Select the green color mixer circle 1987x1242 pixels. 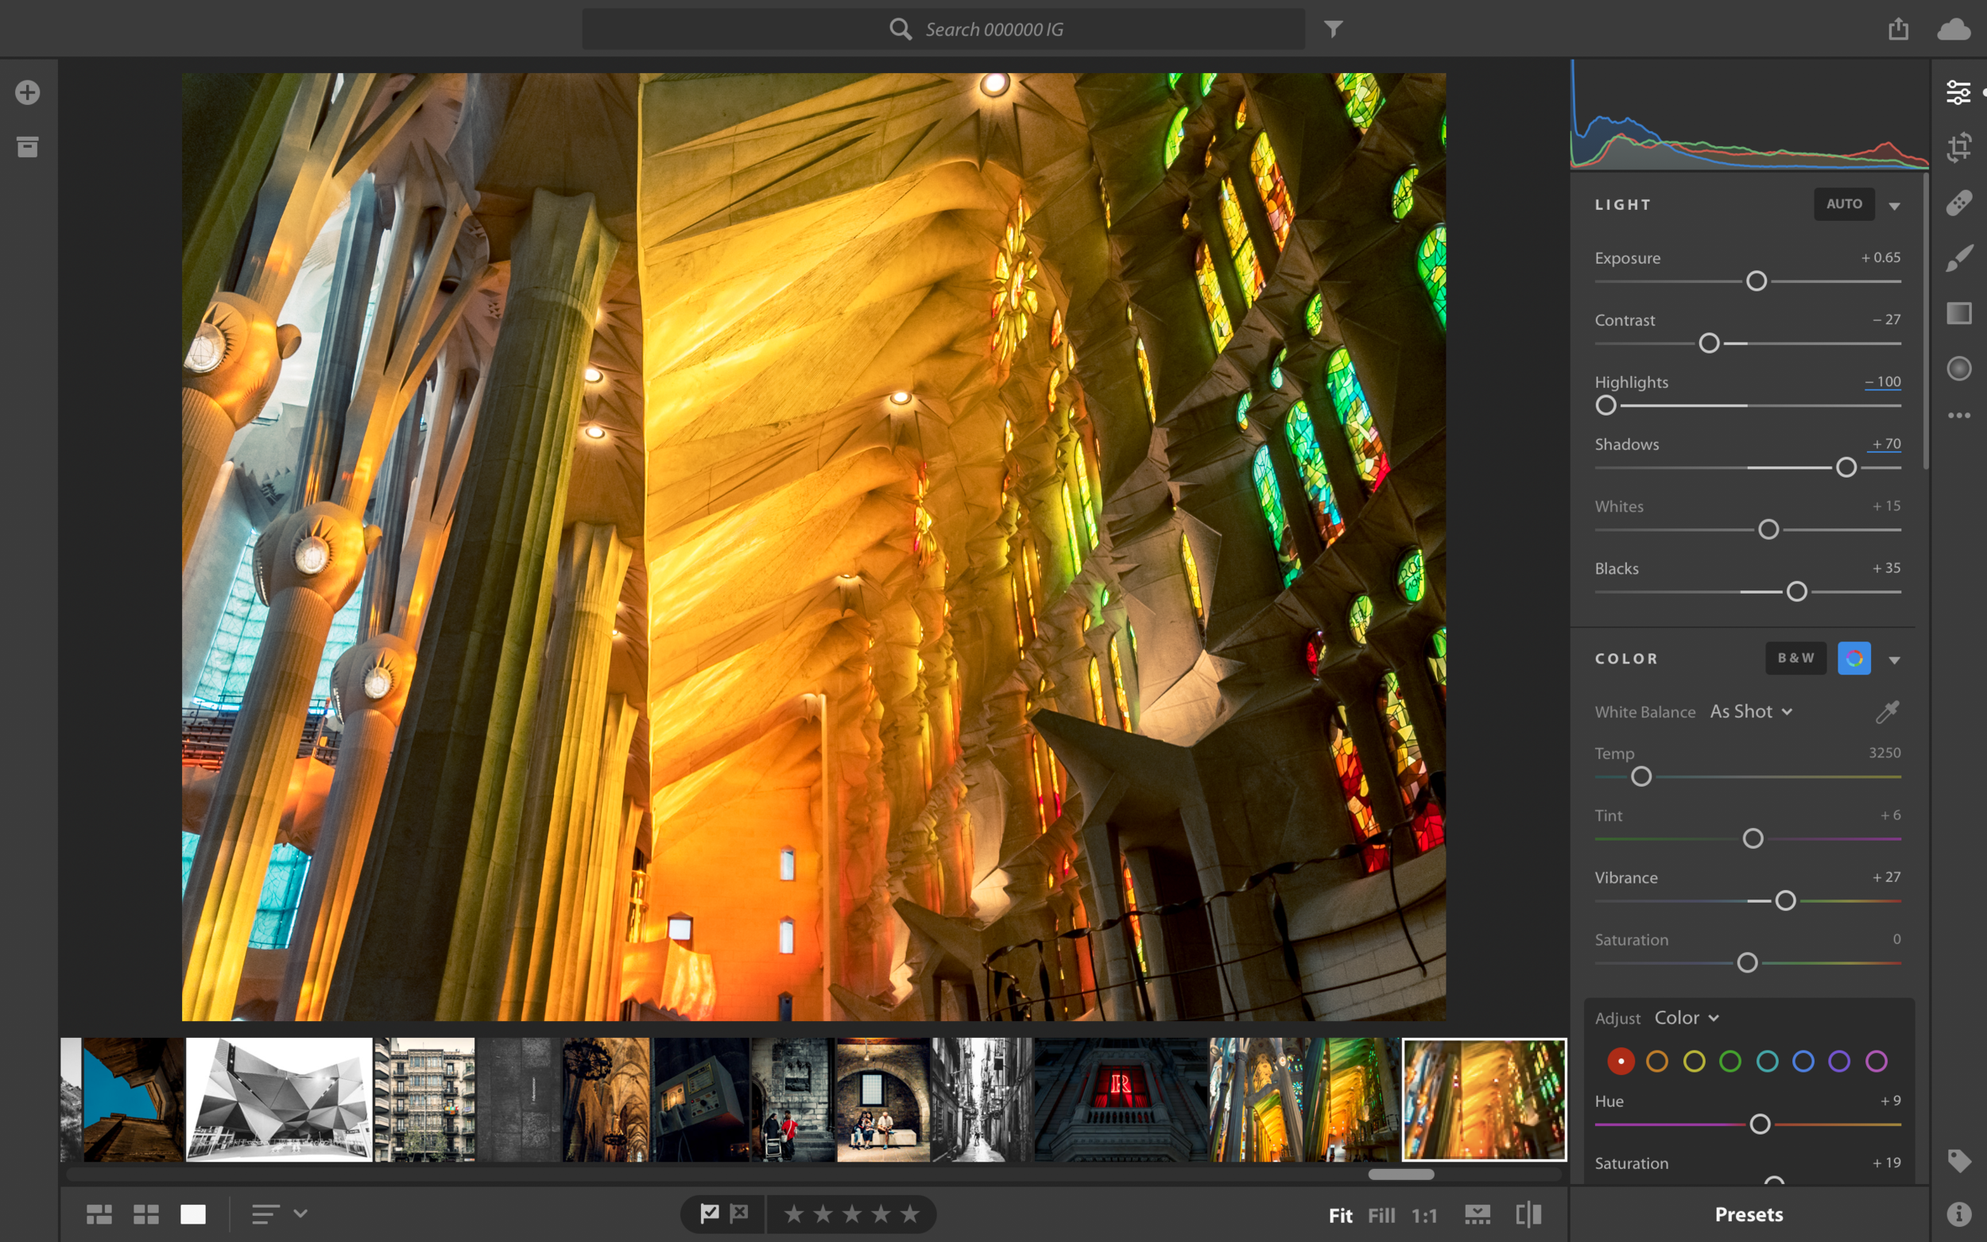pyautogui.click(x=1730, y=1062)
